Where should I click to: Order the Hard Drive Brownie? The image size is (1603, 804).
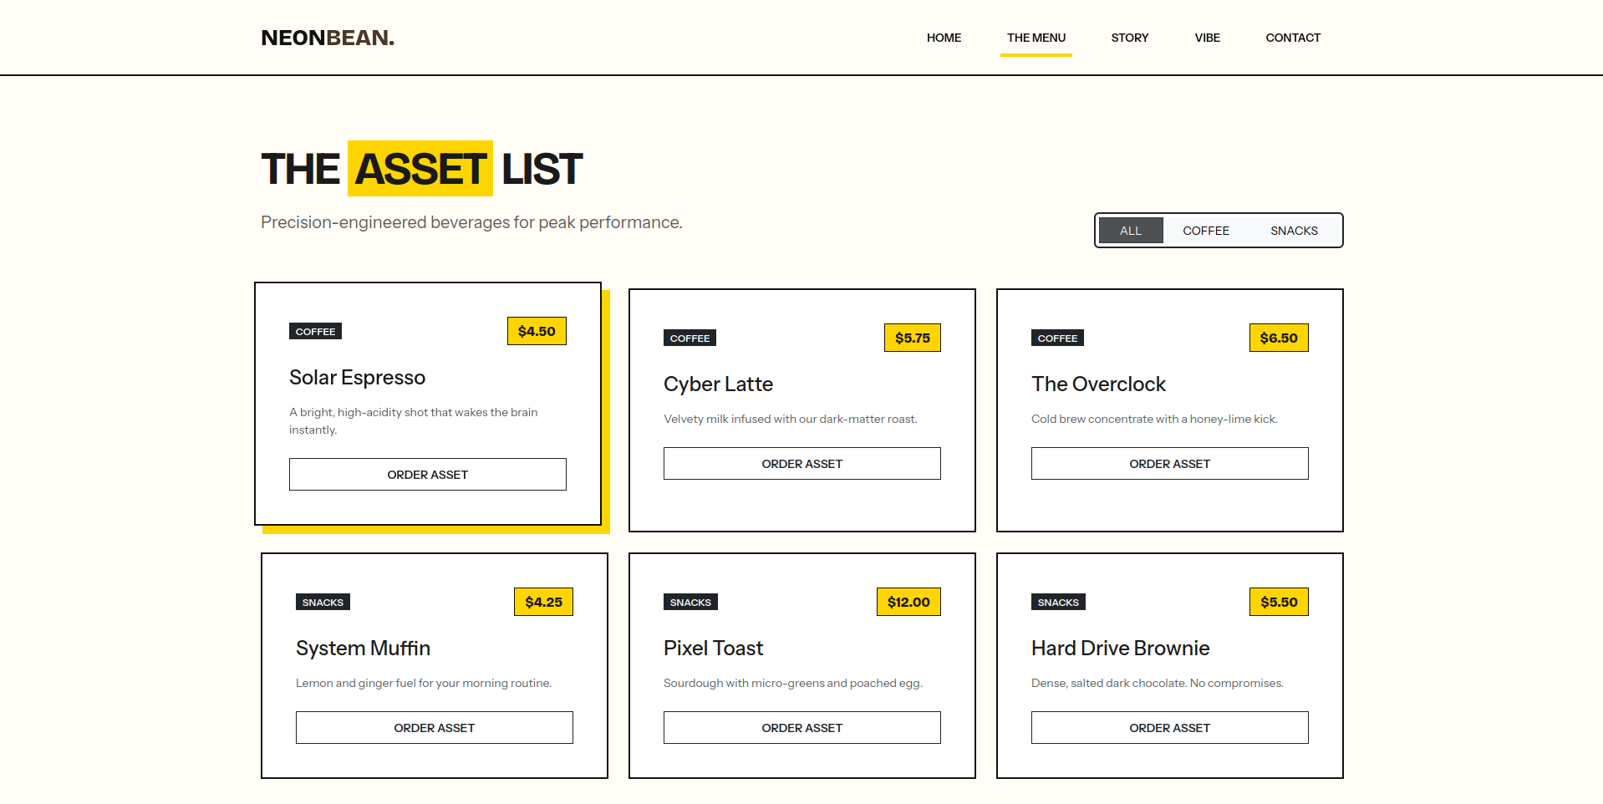(x=1169, y=727)
